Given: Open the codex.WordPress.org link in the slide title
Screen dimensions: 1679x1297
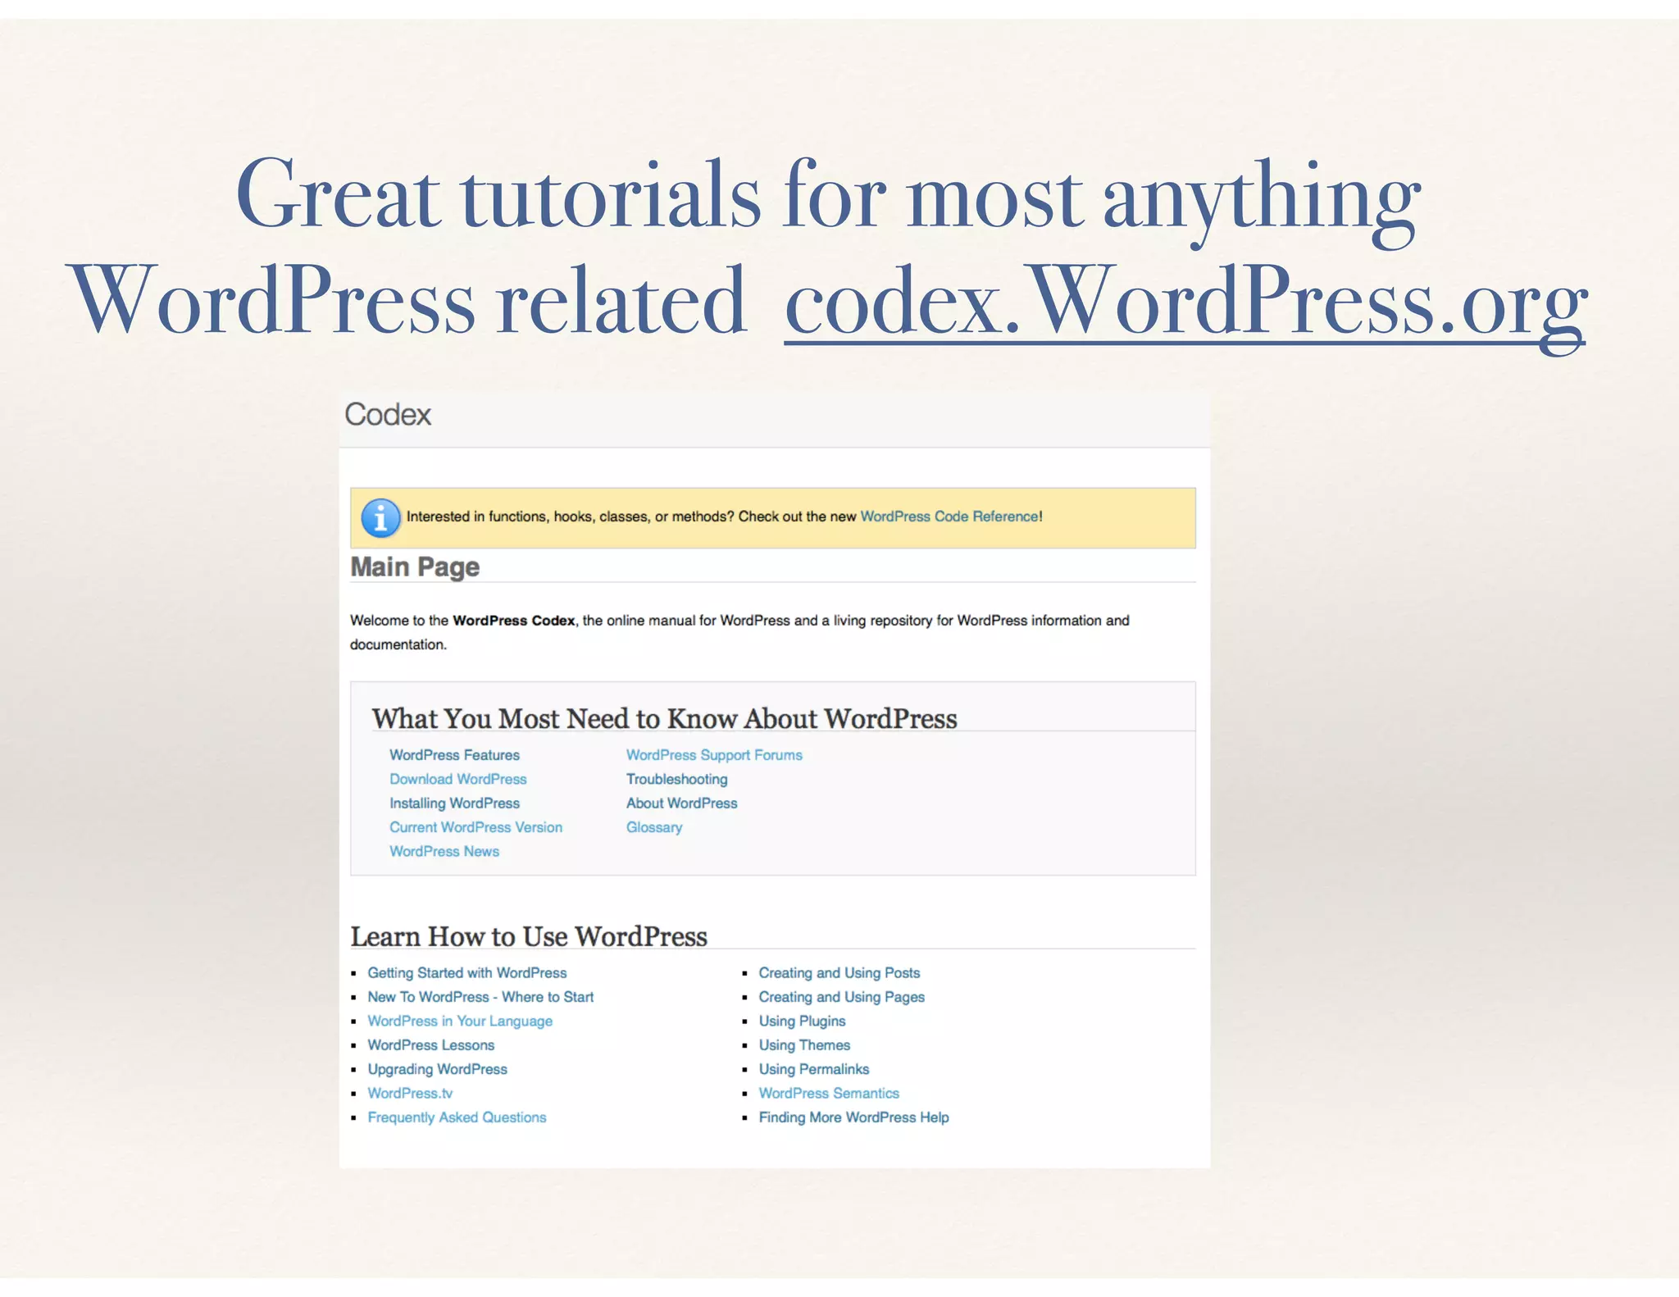Looking at the screenshot, I should 1186,304.
